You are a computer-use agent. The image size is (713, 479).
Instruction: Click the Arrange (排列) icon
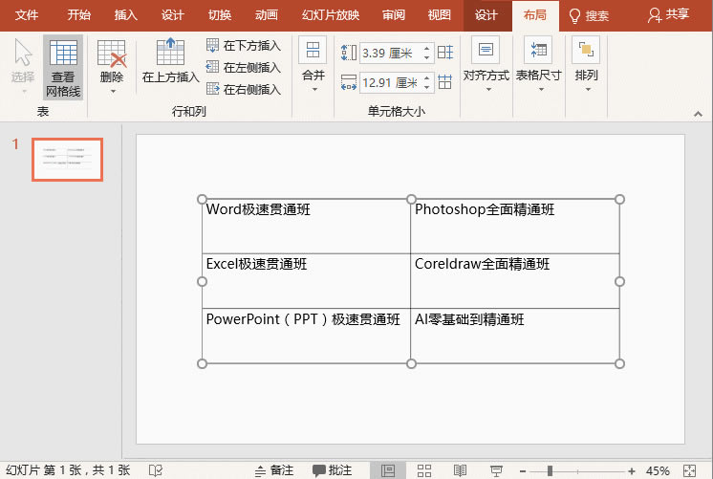tap(586, 50)
